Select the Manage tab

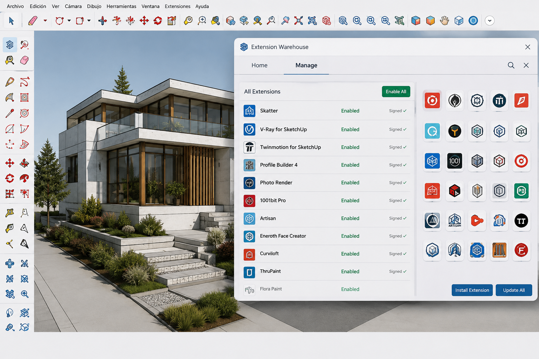306,65
